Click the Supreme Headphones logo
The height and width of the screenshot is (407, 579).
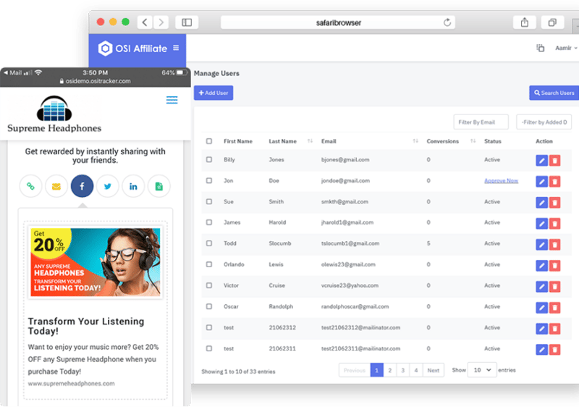coord(54,114)
